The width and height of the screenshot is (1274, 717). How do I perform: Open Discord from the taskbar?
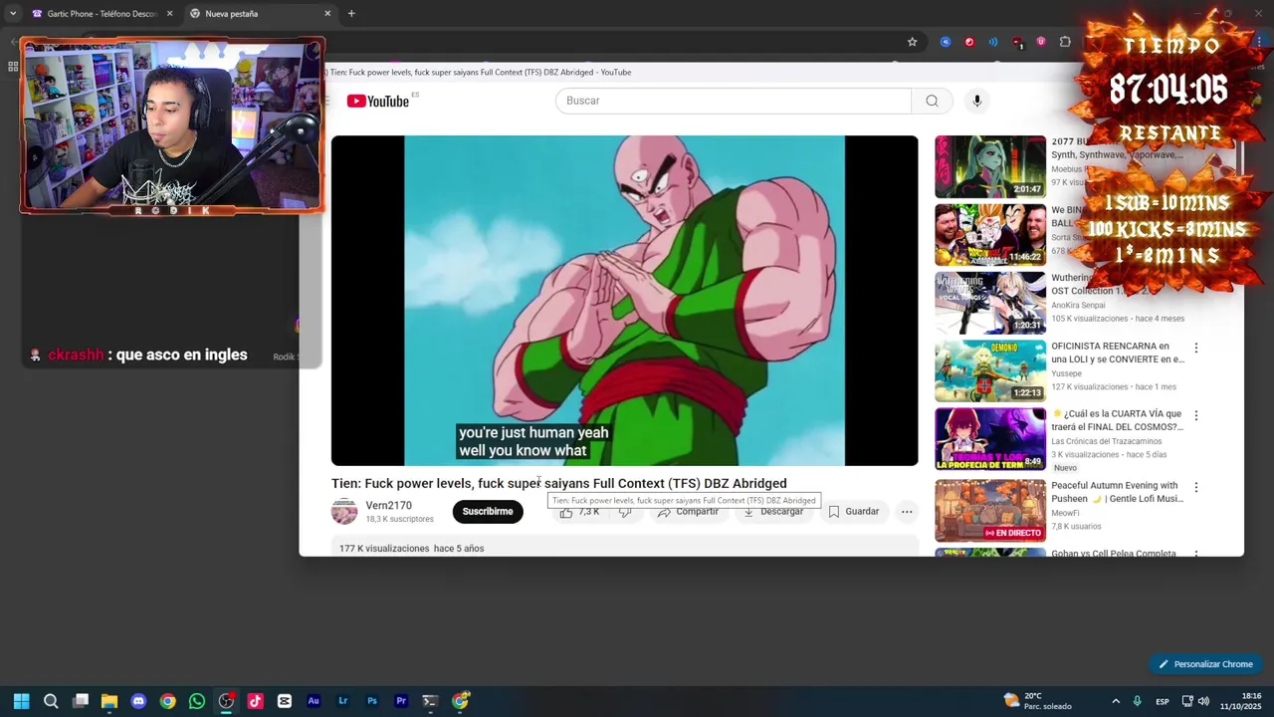(x=138, y=701)
